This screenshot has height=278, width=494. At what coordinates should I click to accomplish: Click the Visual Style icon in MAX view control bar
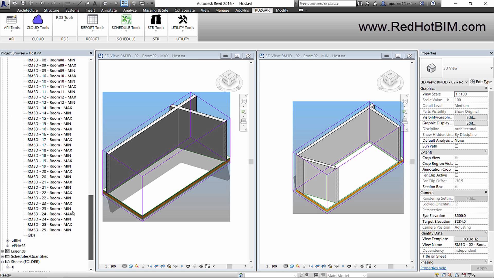click(x=131, y=266)
